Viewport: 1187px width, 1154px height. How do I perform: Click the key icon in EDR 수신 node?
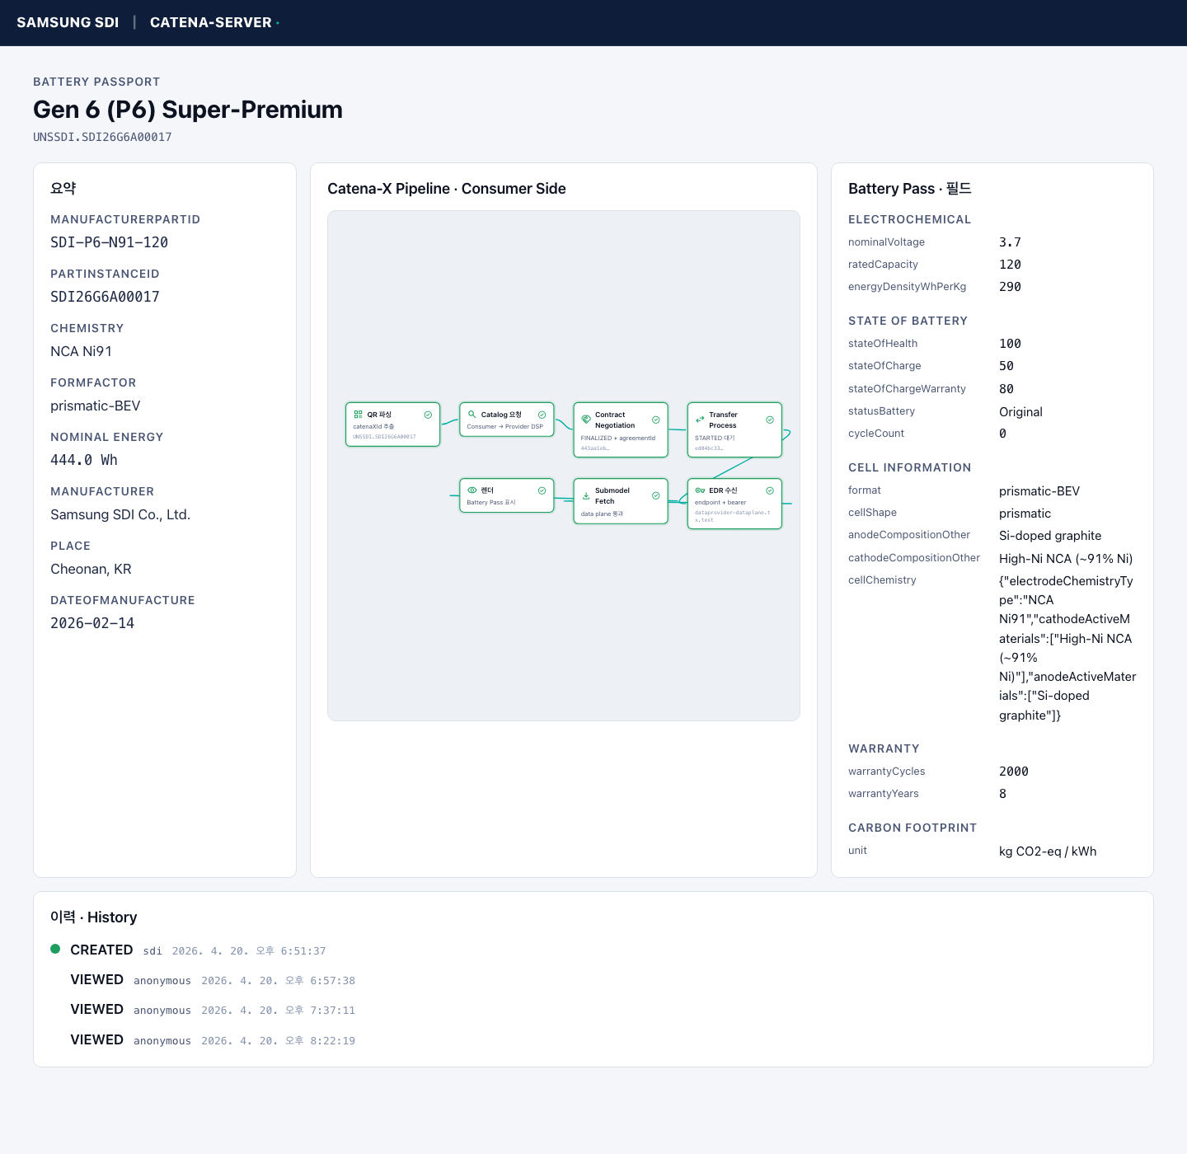click(700, 490)
